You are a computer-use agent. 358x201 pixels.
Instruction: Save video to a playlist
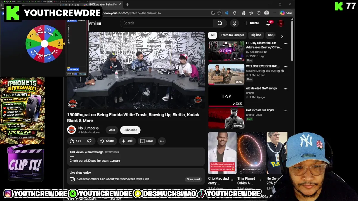[147, 141]
